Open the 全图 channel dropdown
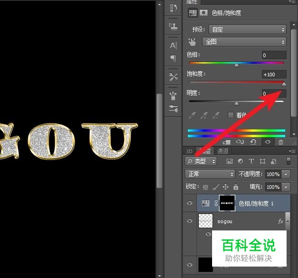The width and height of the screenshot is (298, 278). pyautogui.click(x=244, y=42)
